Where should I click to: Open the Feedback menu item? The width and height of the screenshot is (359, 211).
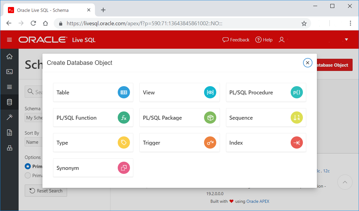(x=236, y=40)
